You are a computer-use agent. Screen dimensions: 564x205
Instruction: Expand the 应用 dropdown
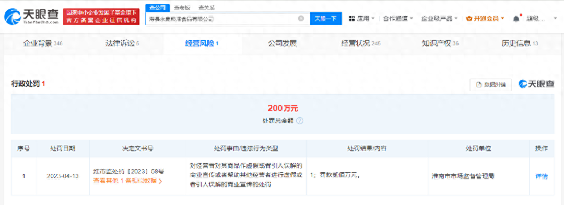373,18
